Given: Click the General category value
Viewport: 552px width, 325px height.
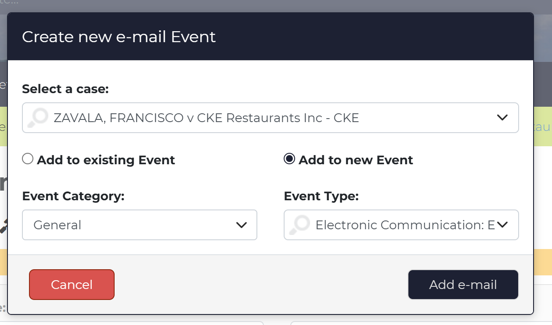Looking at the screenshot, I should (x=58, y=225).
